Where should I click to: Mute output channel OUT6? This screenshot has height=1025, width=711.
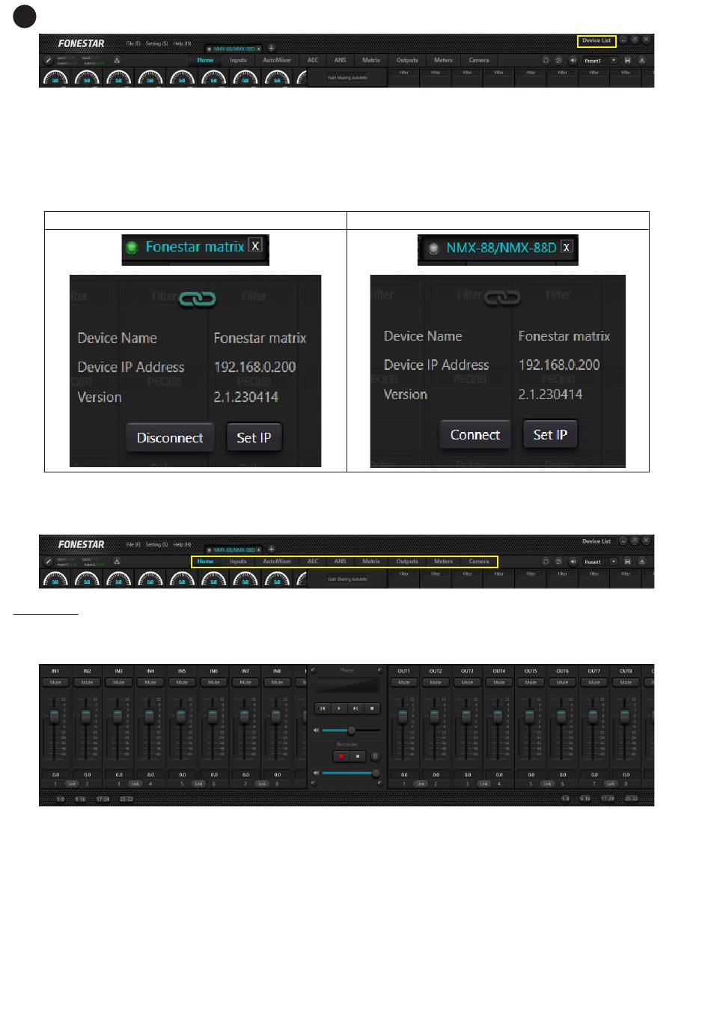563,683
